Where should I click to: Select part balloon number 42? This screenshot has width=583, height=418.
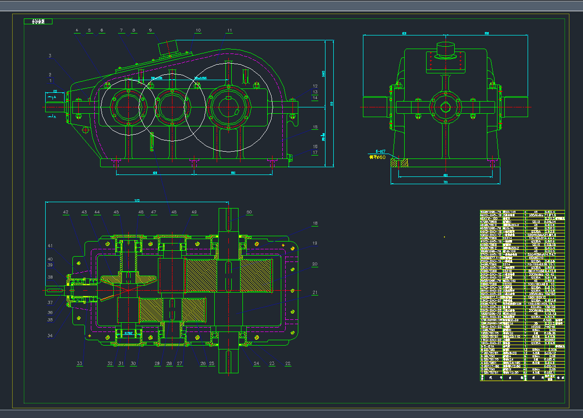pyautogui.click(x=66, y=212)
